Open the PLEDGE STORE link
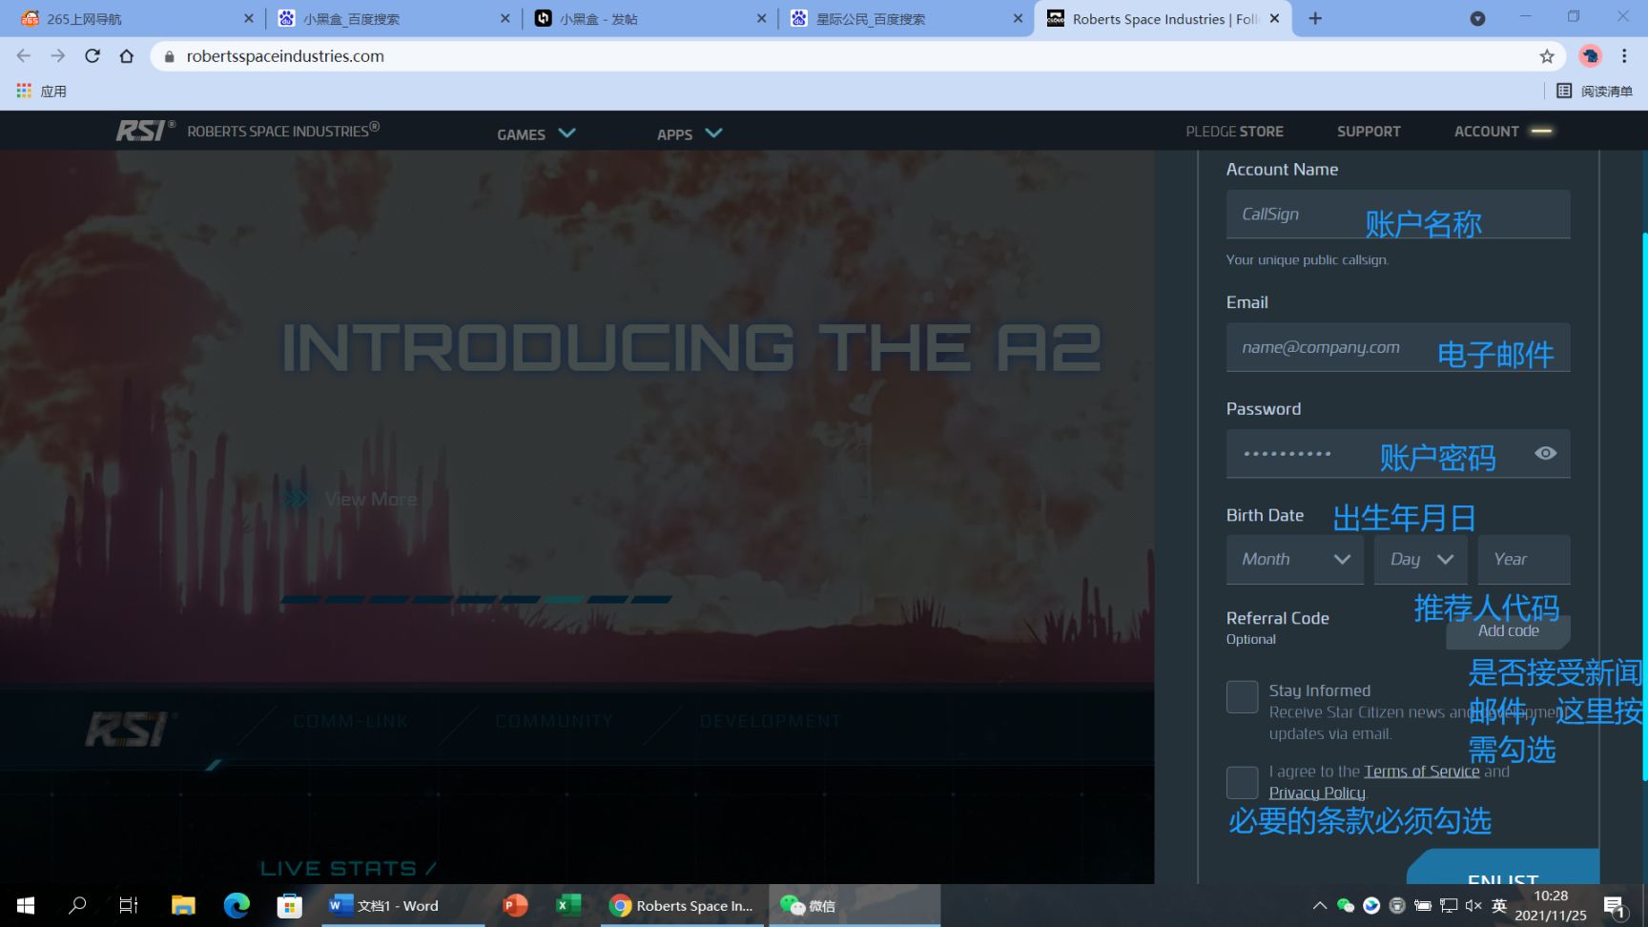Viewport: 1648px width, 927px height. 1234,132
